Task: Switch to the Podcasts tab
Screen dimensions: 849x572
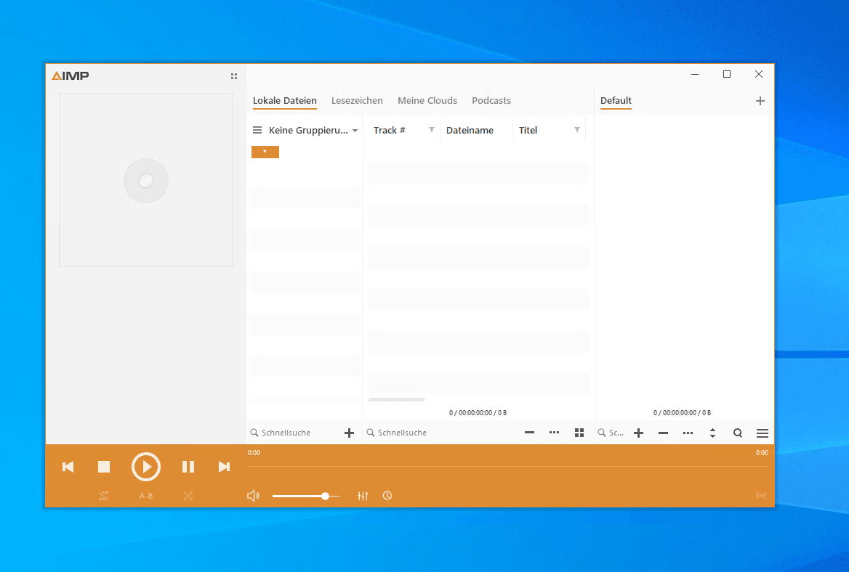Action: tap(491, 101)
